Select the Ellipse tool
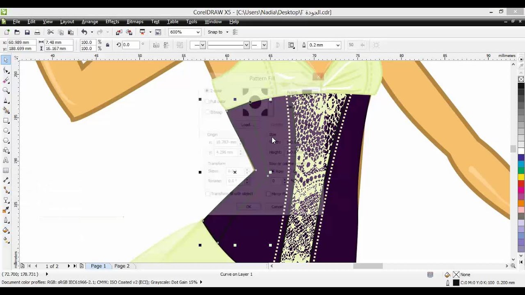 point(6,130)
